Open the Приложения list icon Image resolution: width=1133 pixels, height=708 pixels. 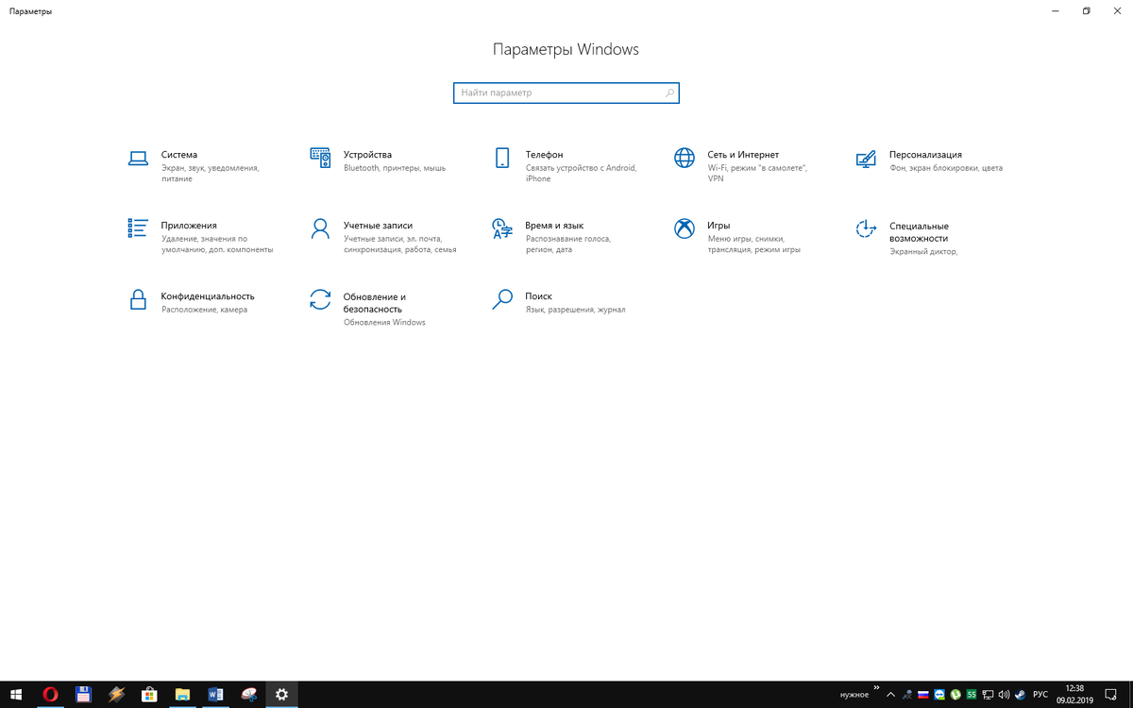[x=138, y=228]
